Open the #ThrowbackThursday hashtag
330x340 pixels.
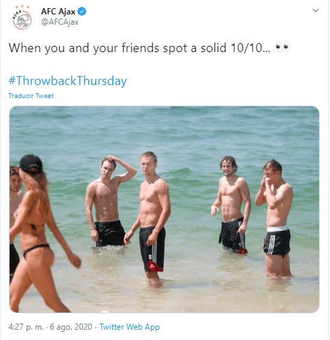coord(68,81)
